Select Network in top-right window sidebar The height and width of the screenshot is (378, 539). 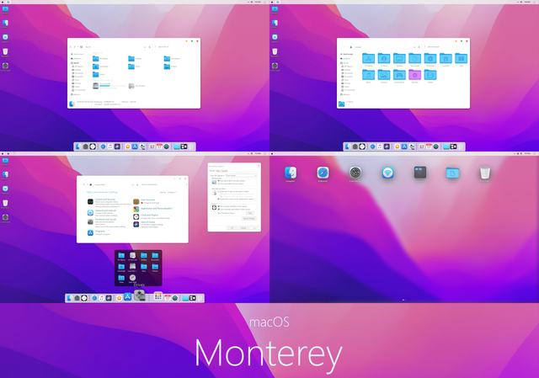coord(345,94)
